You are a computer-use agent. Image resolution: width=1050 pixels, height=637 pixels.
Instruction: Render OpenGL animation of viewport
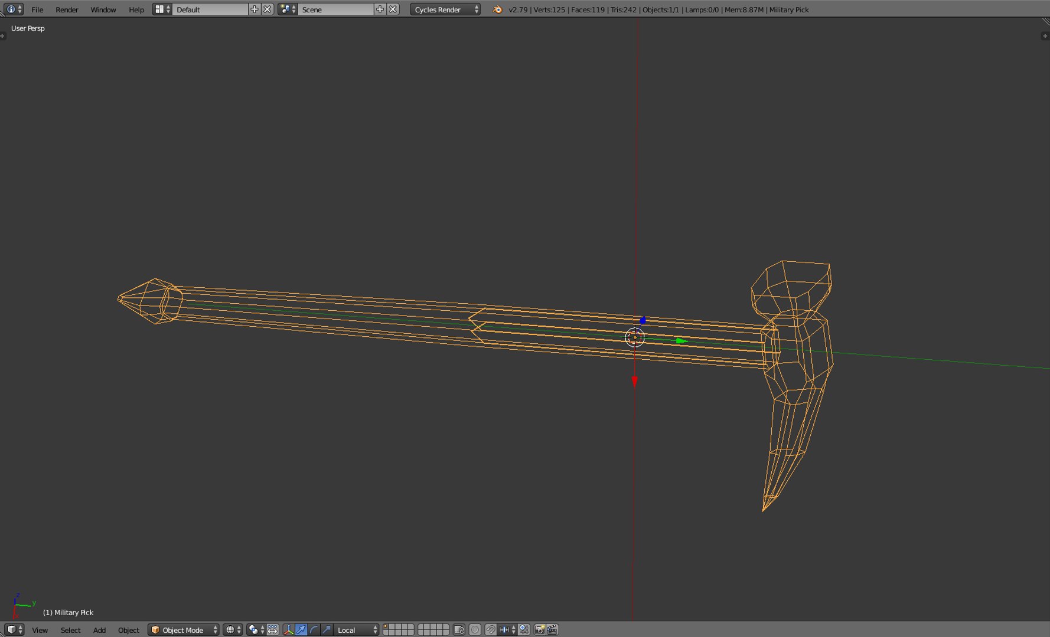pyautogui.click(x=552, y=630)
